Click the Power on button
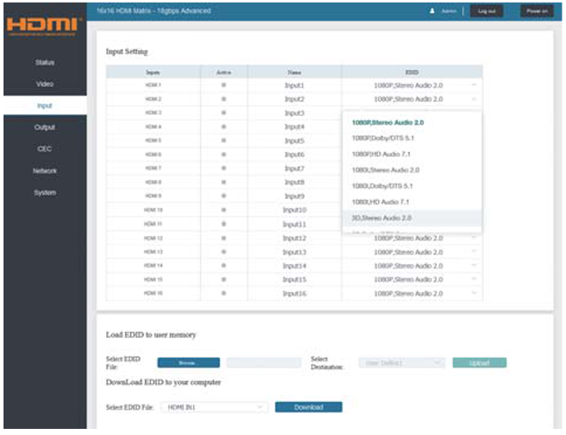This screenshot has height=435, width=566. click(537, 11)
